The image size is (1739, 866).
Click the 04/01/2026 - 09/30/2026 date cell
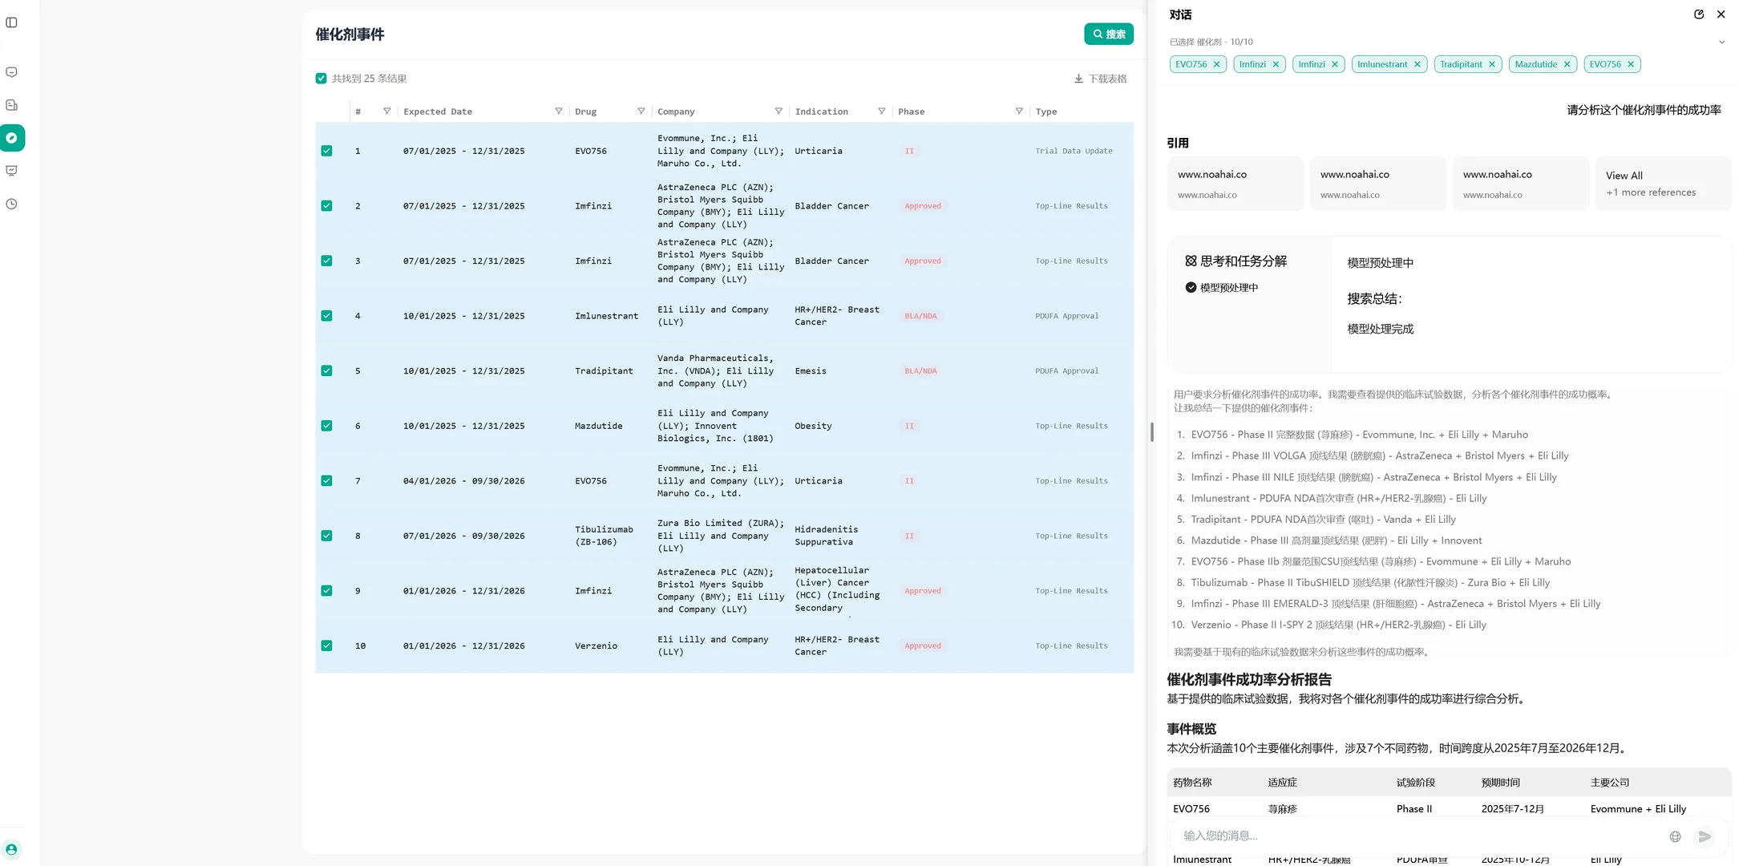[x=464, y=481]
